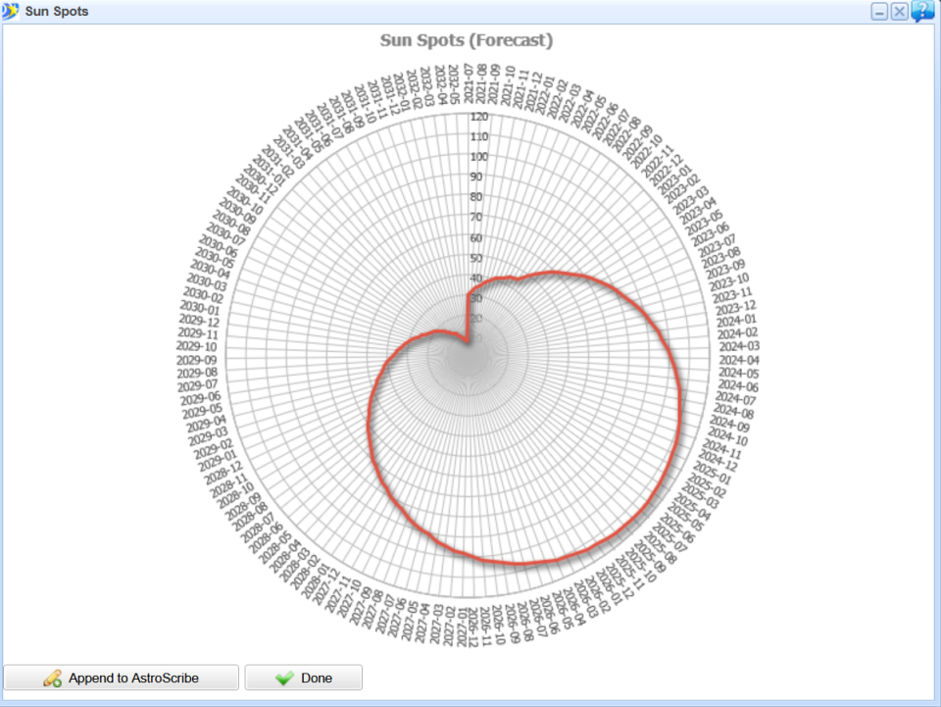Click the radial axis value 60
This screenshot has width=941, height=707.
(x=476, y=237)
